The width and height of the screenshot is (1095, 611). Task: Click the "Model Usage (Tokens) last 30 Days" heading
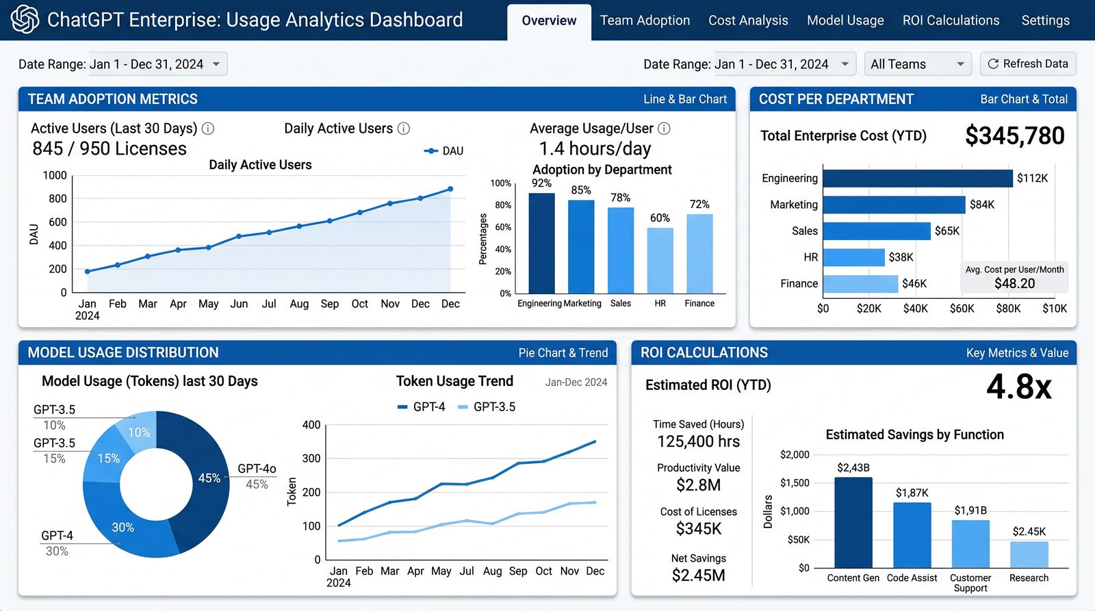[x=150, y=382]
